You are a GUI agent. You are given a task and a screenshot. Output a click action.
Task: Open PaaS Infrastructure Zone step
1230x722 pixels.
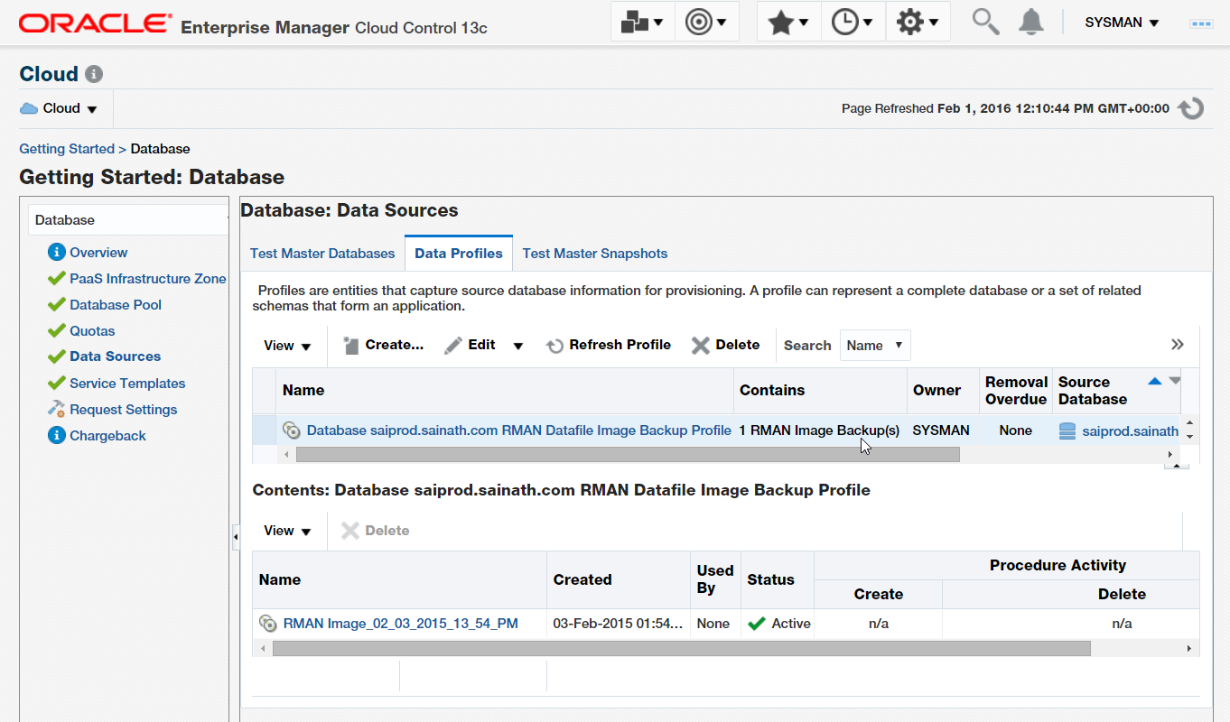pos(148,279)
